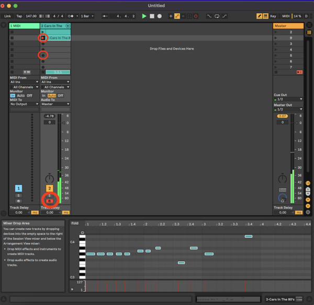Set track 1 Monitor to In
Image resolution: width=314 pixels, height=305 pixels.
tap(13, 96)
